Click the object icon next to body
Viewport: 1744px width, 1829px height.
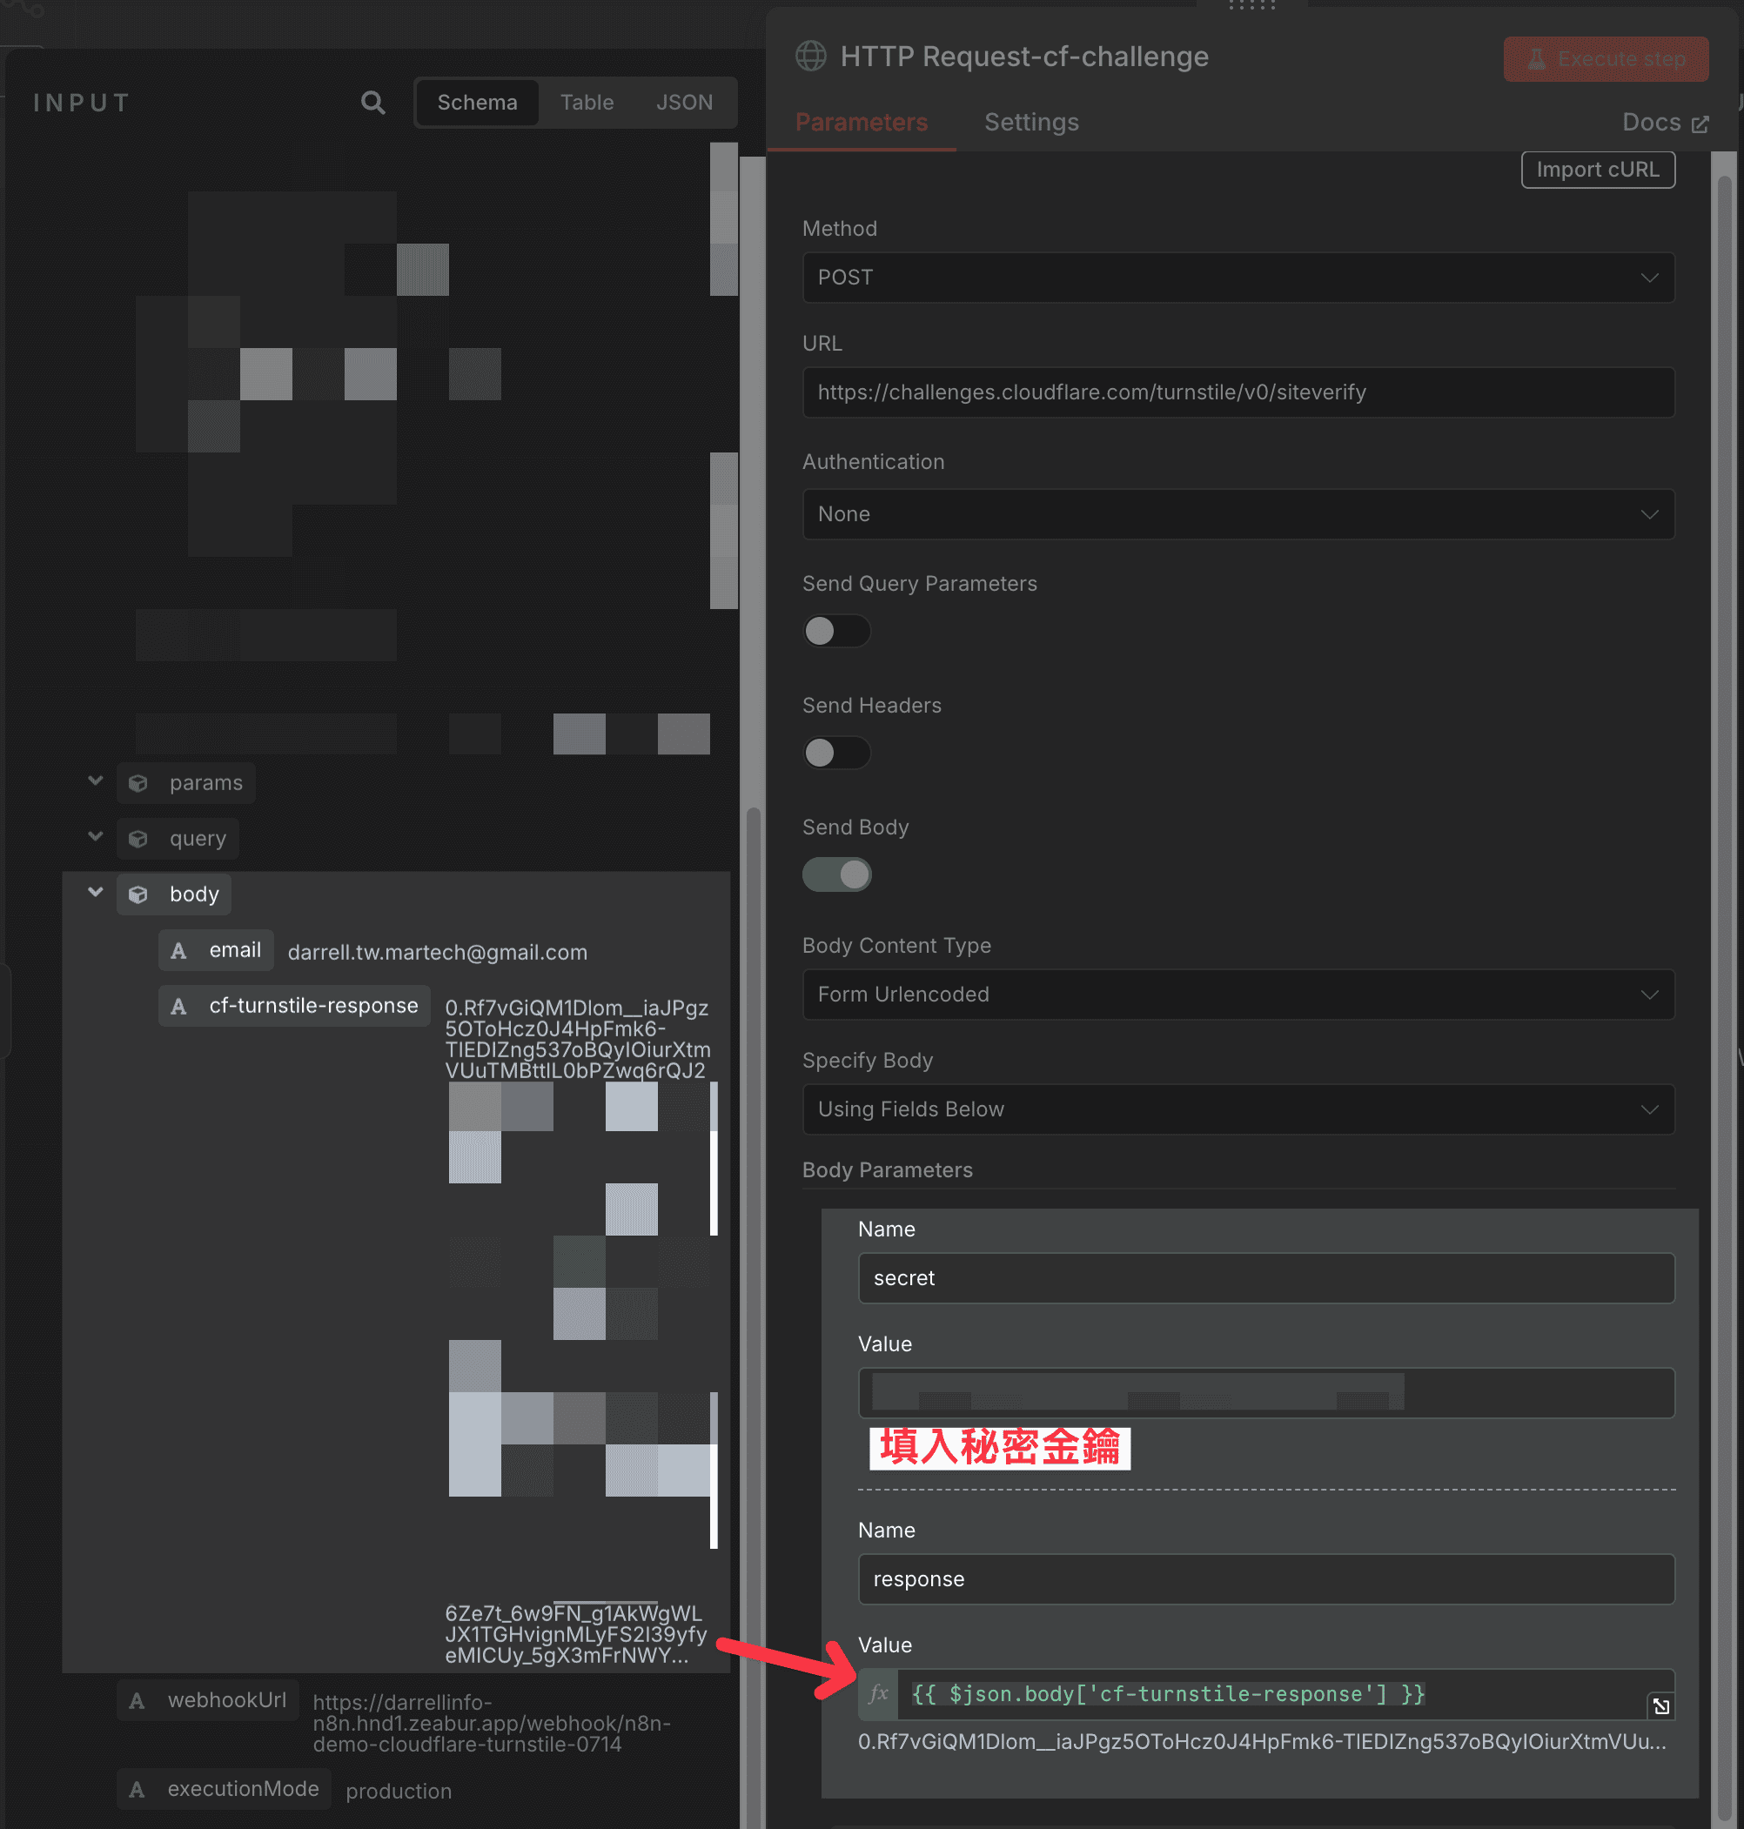(x=138, y=894)
